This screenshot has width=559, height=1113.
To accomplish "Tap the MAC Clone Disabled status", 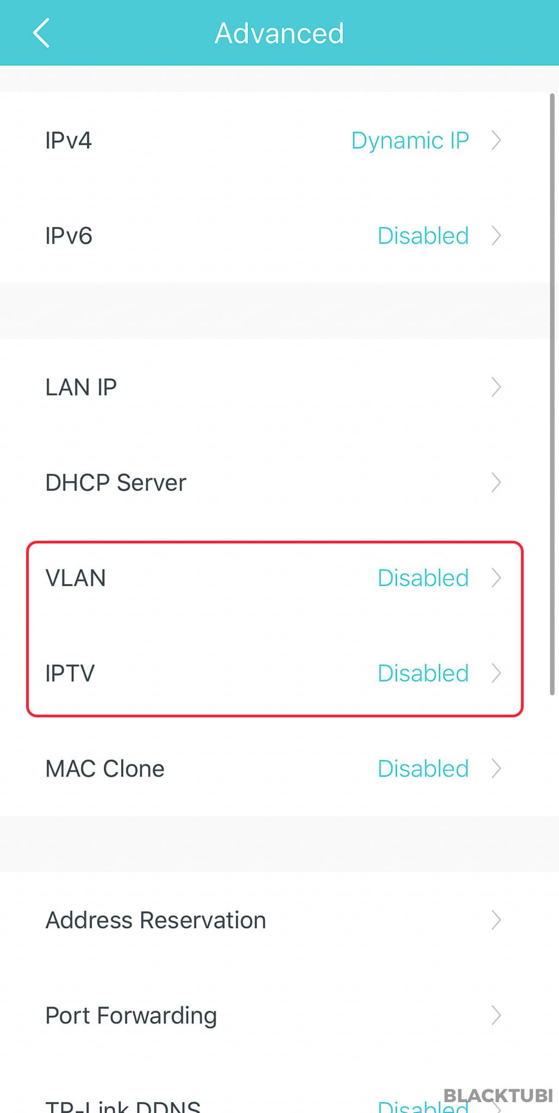I will [x=423, y=768].
